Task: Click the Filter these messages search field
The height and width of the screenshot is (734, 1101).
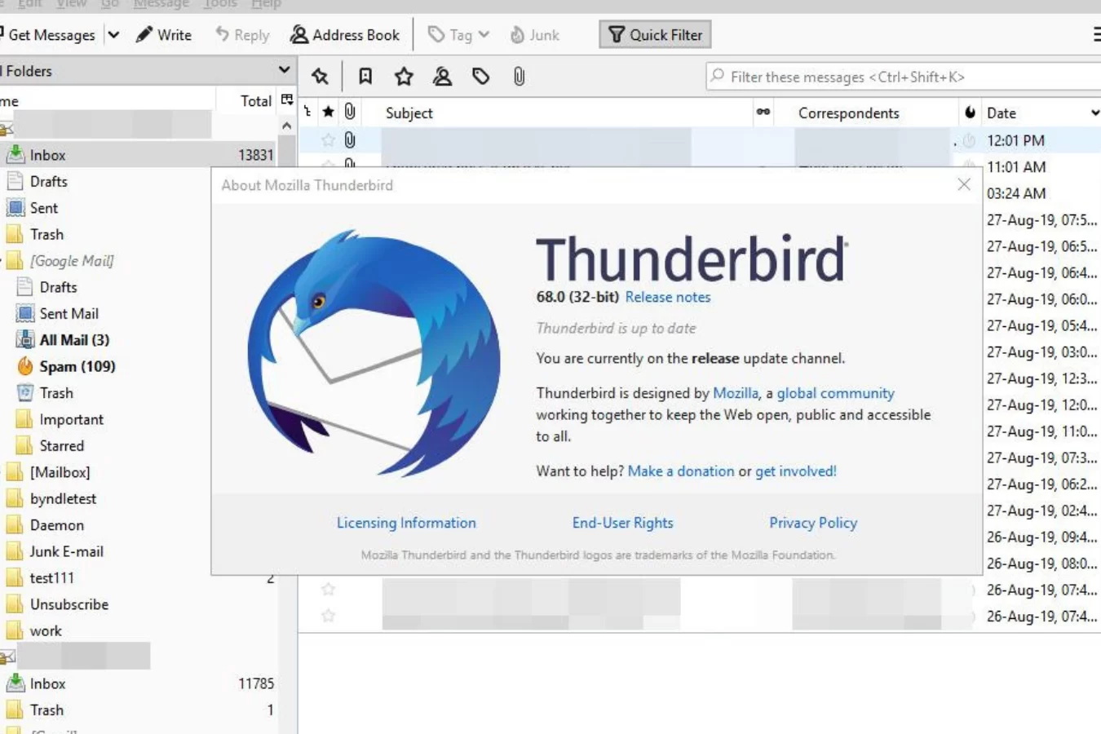Action: point(897,77)
